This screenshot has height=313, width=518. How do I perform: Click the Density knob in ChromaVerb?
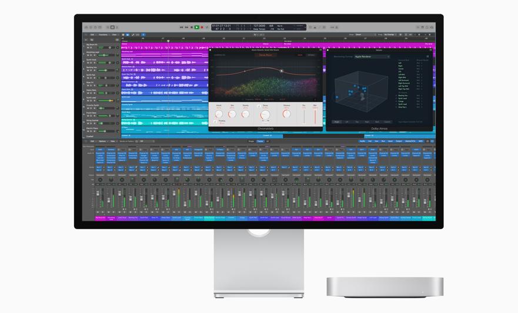click(246, 114)
